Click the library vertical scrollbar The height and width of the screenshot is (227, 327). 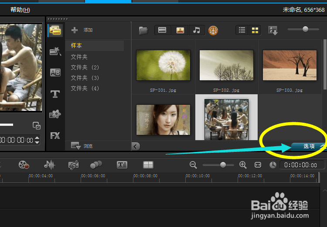[x=325, y=65]
